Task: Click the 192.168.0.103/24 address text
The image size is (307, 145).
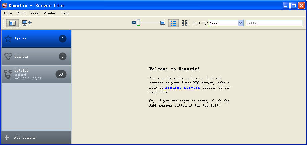Action: tap(28, 78)
